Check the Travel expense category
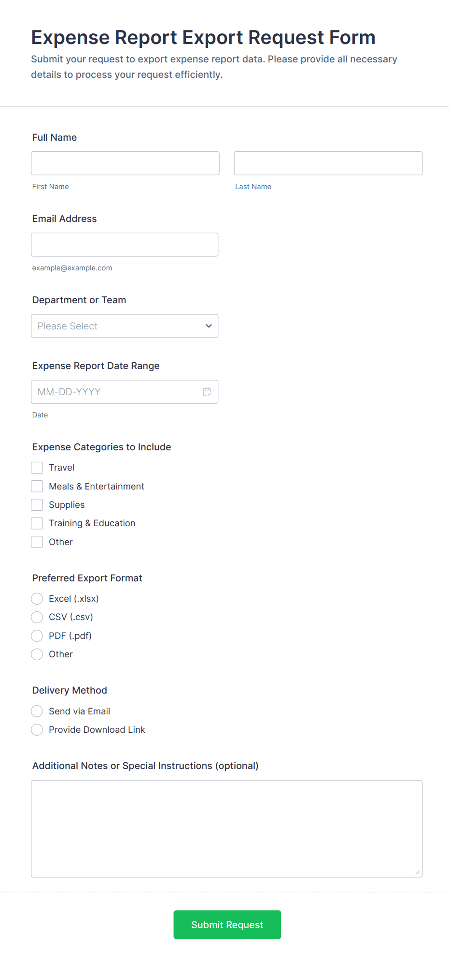This screenshot has height=963, width=449. pyautogui.click(x=37, y=468)
